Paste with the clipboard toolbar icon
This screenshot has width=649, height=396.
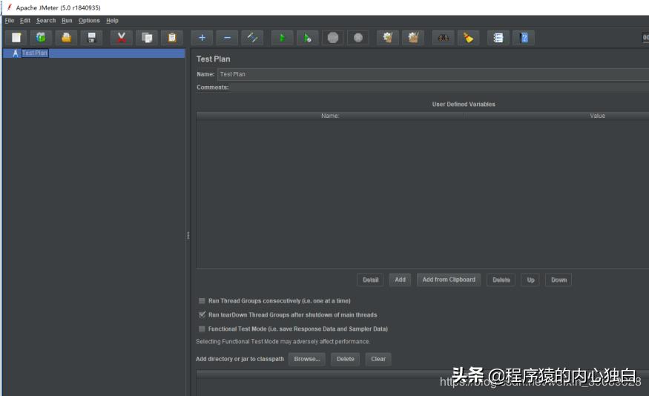[x=172, y=38]
